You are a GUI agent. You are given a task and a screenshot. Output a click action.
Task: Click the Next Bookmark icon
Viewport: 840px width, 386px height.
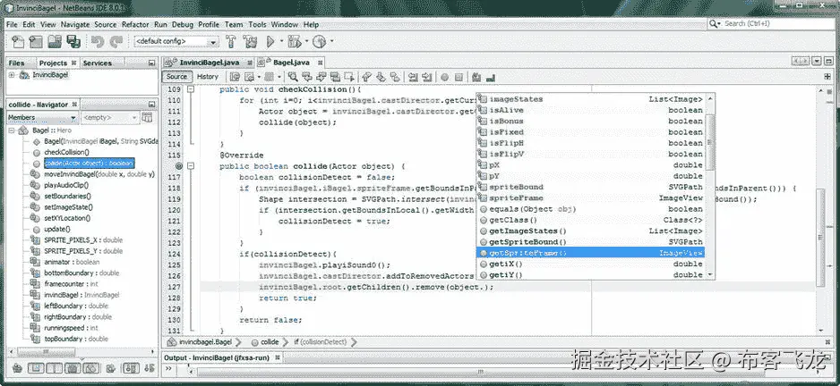[380, 77]
